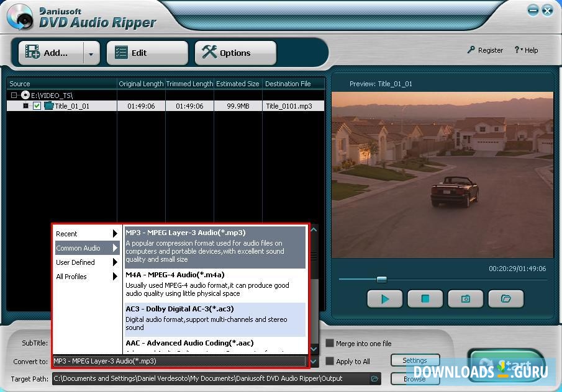The width and height of the screenshot is (562, 392).
Task: Click the preview seek slider handle
Action: click(x=382, y=279)
